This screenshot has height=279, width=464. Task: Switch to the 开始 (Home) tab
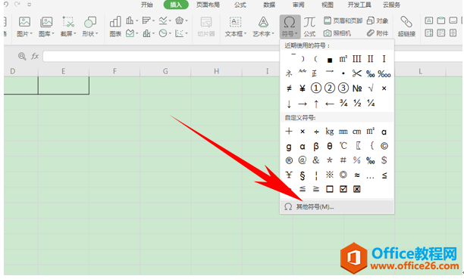point(147,5)
